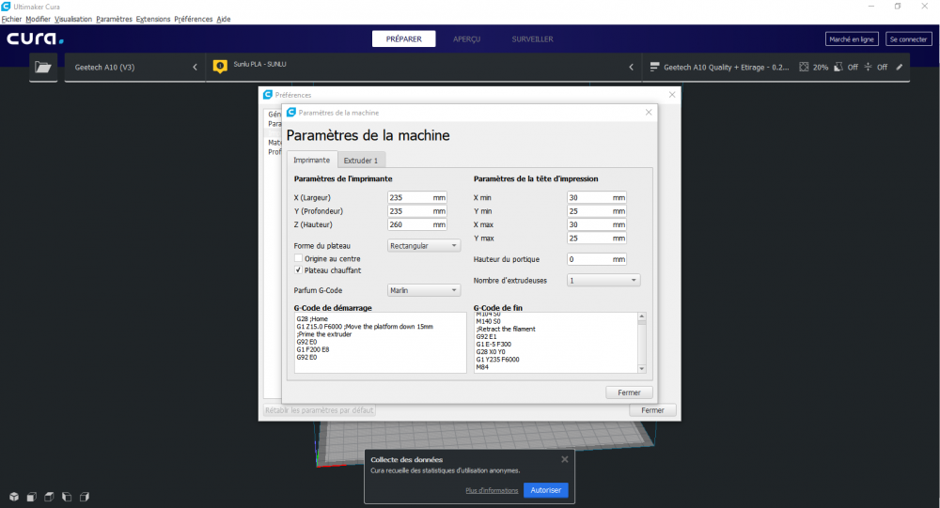Screen dimensions: 940x508
Task: Uncheck Plateau chauffant checkbox
Action: click(298, 270)
